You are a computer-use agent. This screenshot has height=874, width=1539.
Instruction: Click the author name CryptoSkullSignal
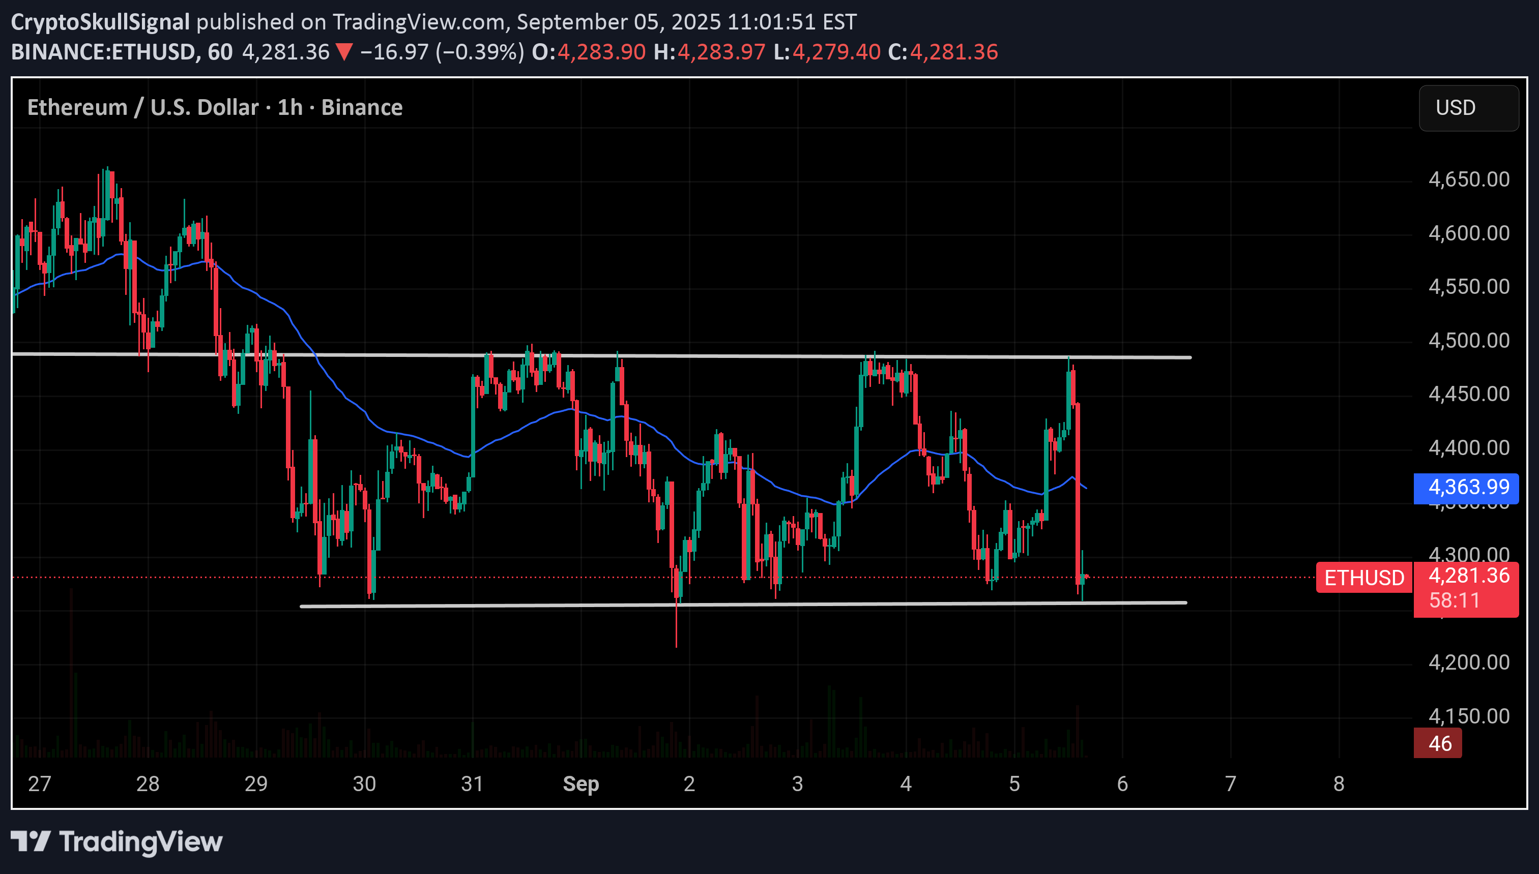pyautogui.click(x=100, y=22)
